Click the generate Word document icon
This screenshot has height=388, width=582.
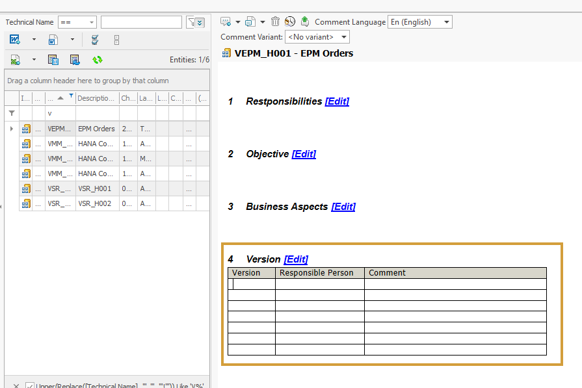[x=53, y=40]
